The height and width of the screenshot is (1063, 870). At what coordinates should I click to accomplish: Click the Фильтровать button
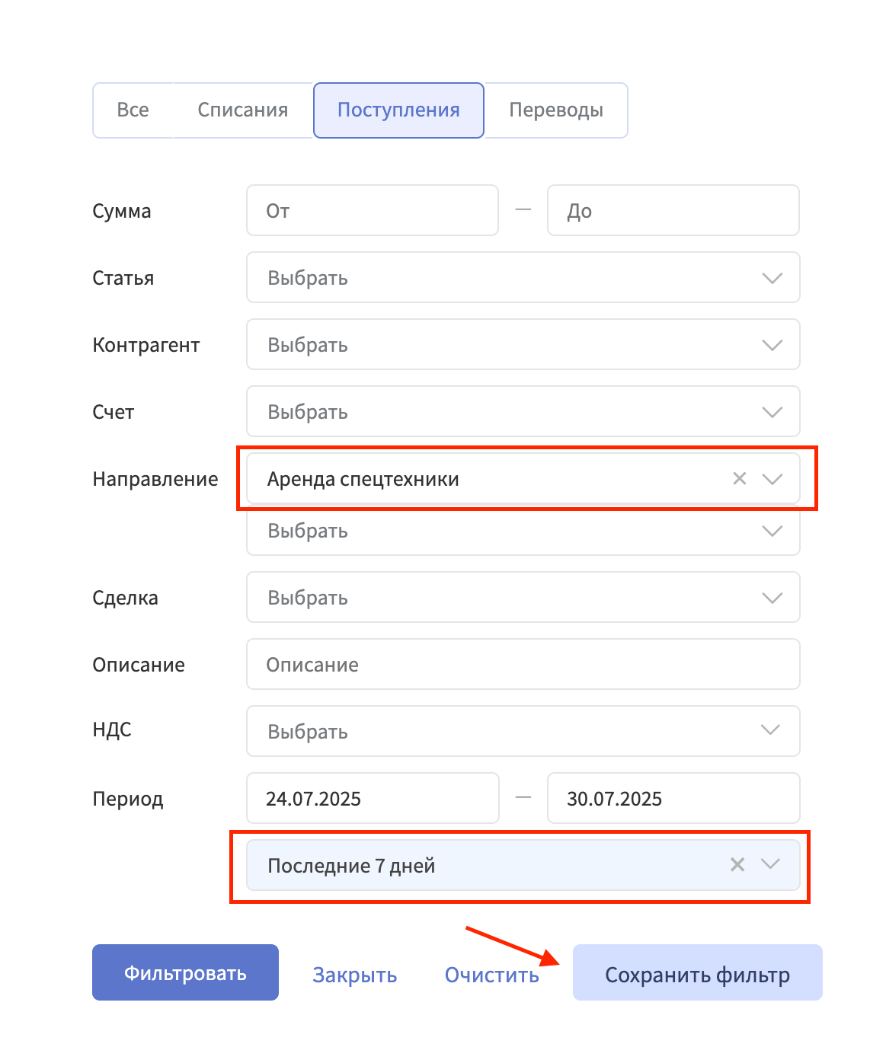coord(185,972)
